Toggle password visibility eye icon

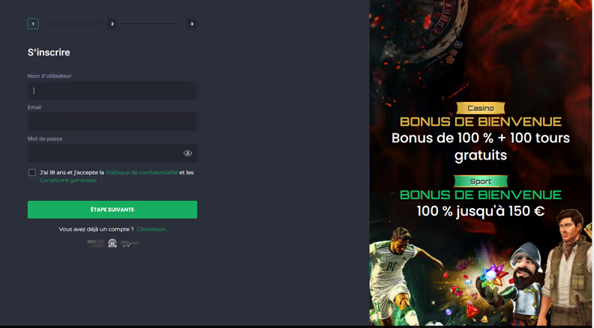pyautogui.click(x=187, y=154)
